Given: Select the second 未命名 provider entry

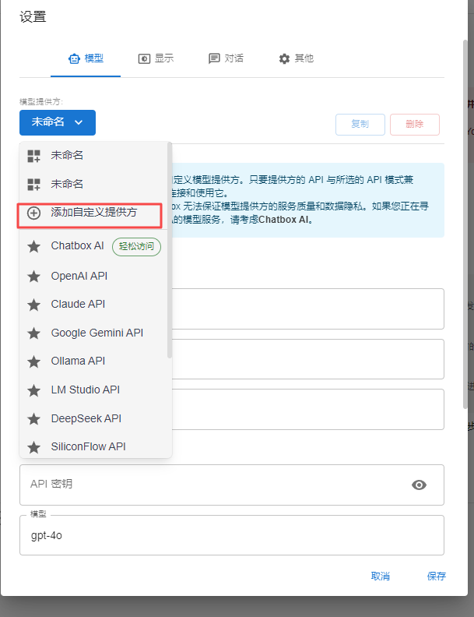Looking at the screenshot, I should pyautogui.click(x=93, y=184).
